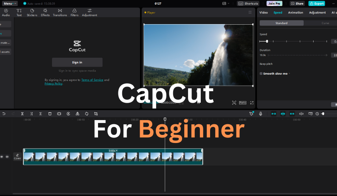Click the Sign in button

point(77,62)
